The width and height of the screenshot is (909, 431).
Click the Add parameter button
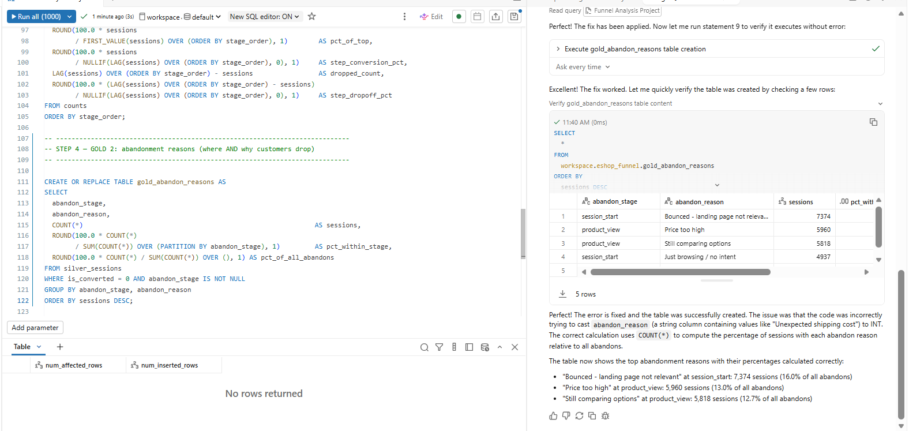tap(35, 328)
